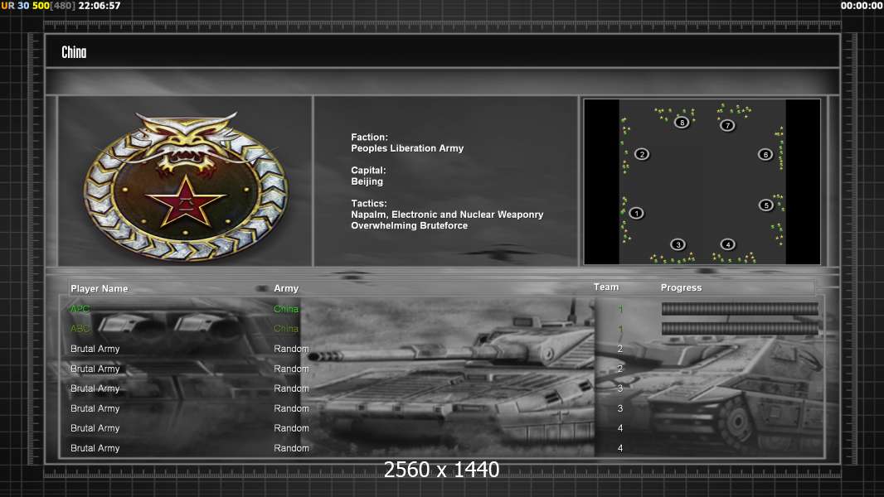Click start position 8 on the map
Image resolution: width=884 pixels, height=497 pixels.
[682, 122]
